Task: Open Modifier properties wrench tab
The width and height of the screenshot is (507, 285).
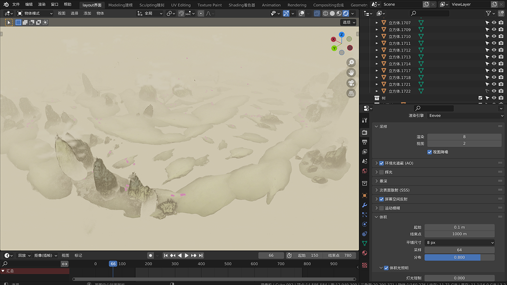Action: pos(364,205)
